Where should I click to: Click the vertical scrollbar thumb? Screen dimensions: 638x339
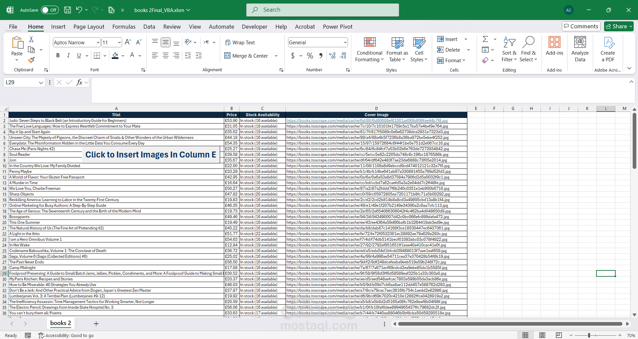click(634, 141)
